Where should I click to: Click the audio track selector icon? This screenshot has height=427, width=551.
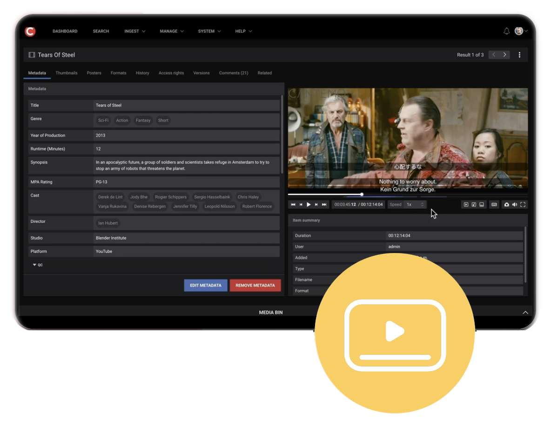tap(474, 204)
